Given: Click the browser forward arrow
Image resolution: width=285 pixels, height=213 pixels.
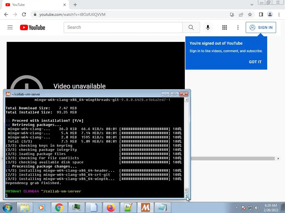Looking at the screenshot, I should (15, 14).
